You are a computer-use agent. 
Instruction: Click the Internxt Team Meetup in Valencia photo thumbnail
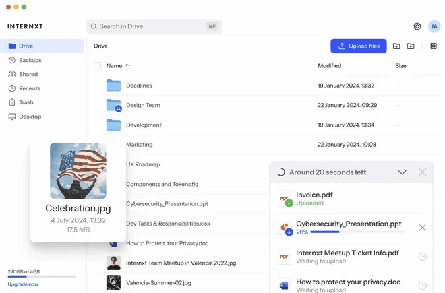pos(113,263)
